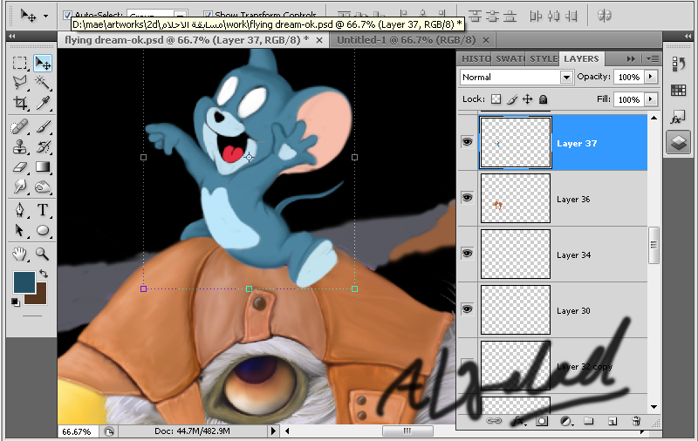Toggle lock image pixels brush icon
Screen dimensions: 698x441
(512, 99)
